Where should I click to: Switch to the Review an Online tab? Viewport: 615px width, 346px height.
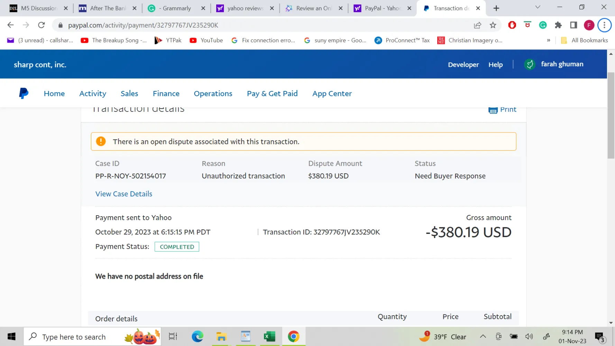point(314,8)
